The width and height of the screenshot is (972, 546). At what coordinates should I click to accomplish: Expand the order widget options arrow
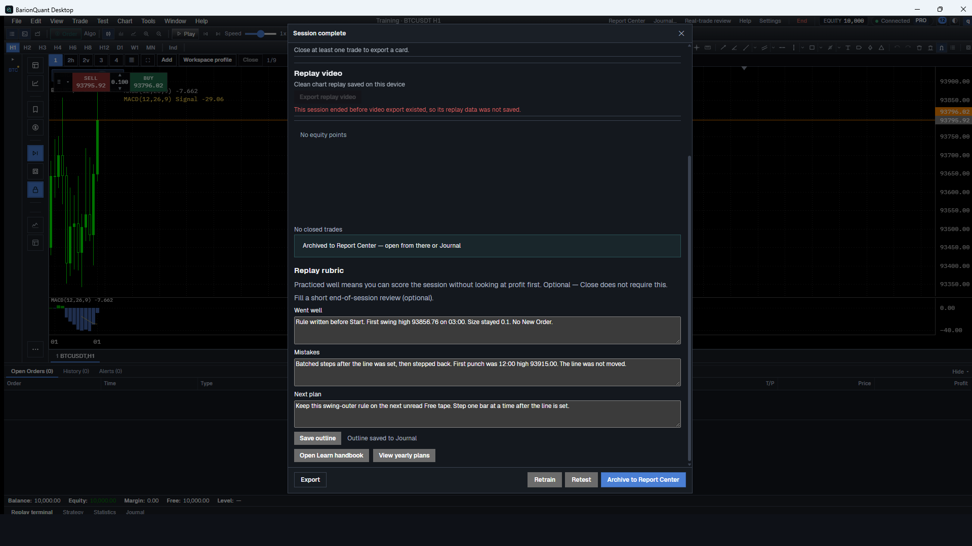(x=68, y=82)
